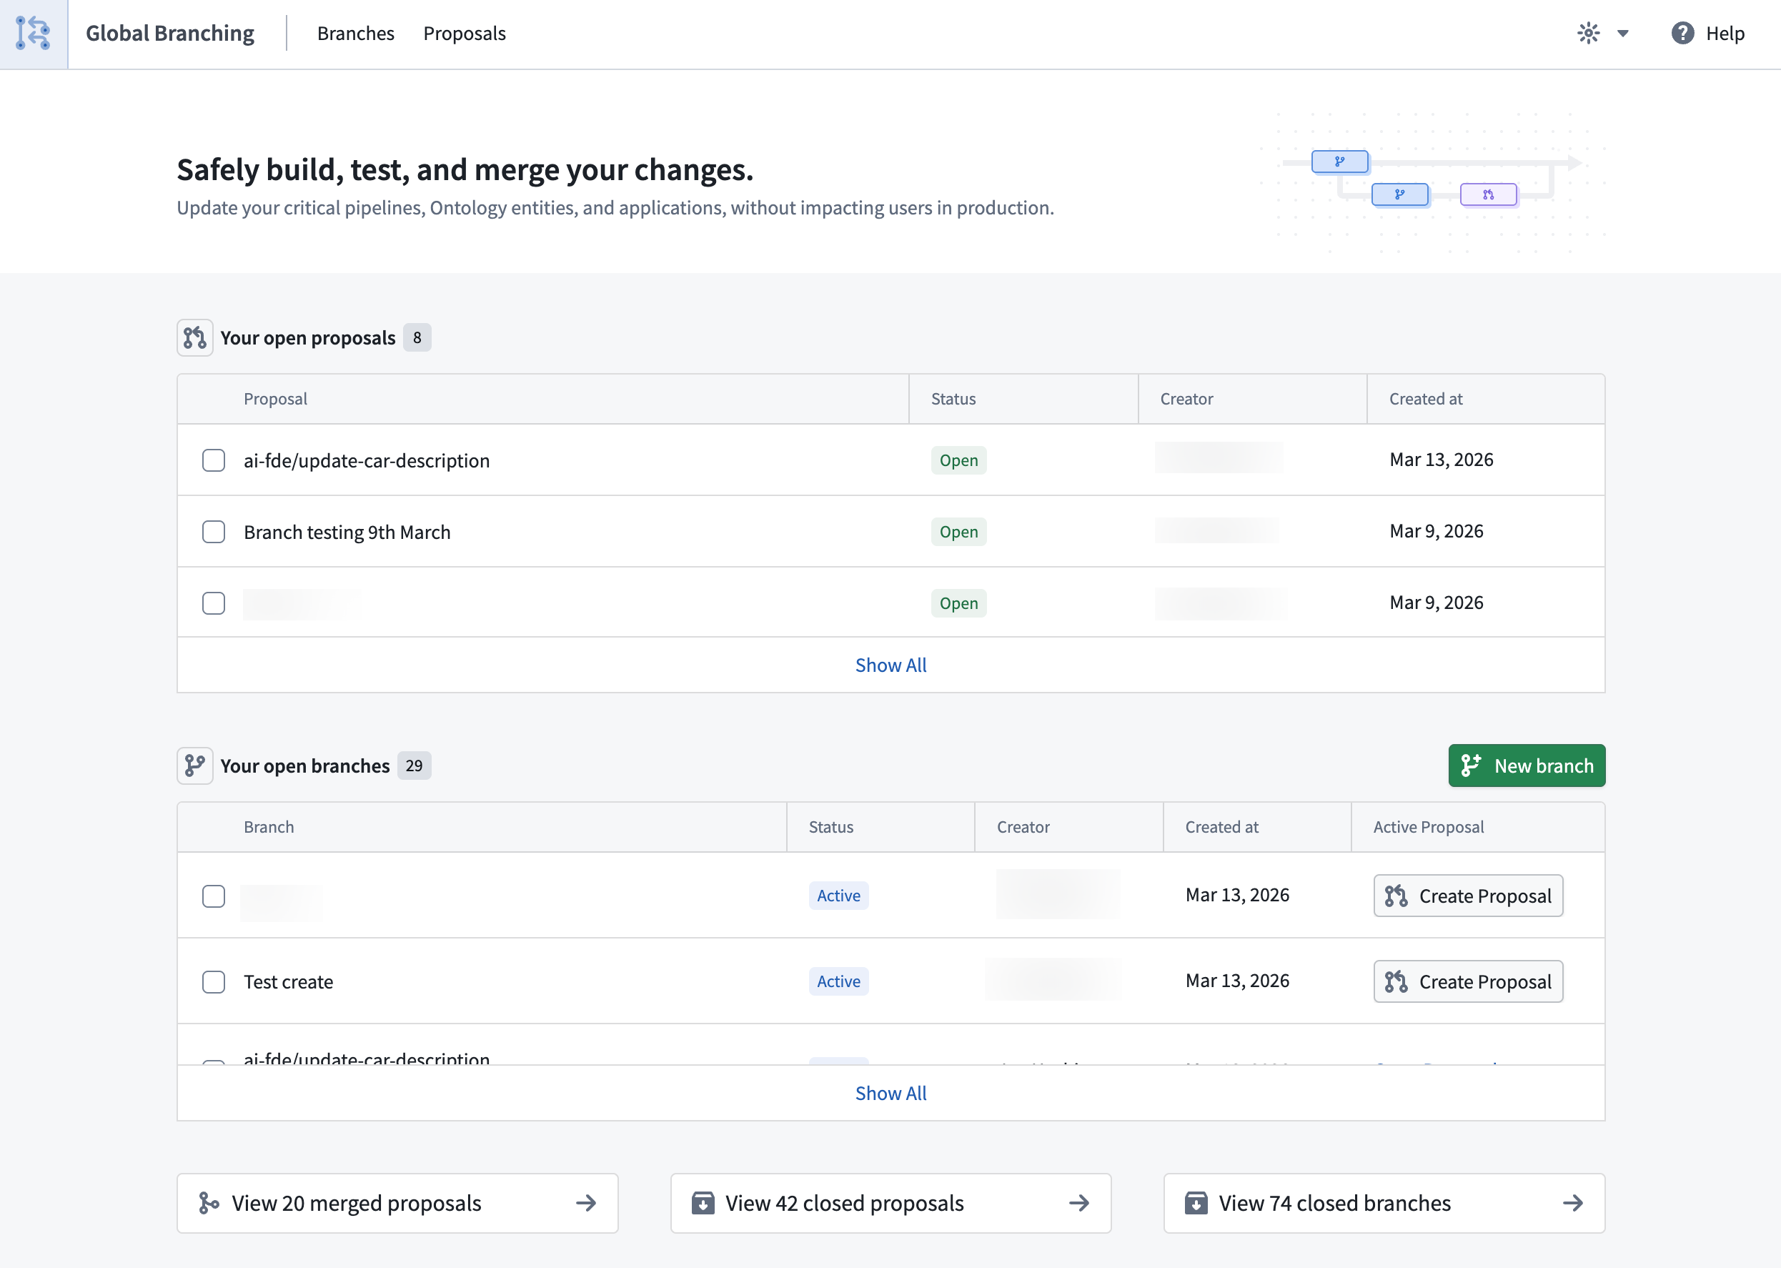Open the Proposals tab

(x=464, y=34)
